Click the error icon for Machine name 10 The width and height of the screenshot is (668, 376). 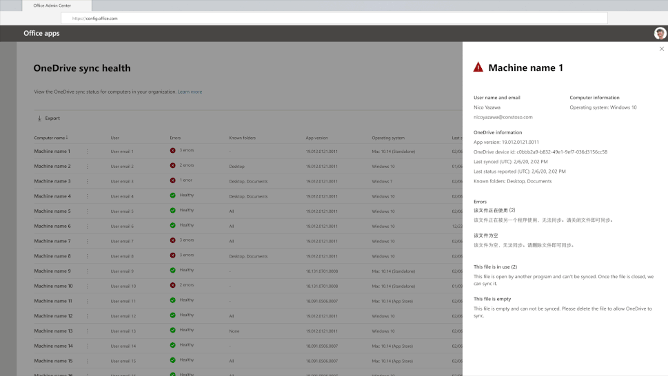coord(173,285)
